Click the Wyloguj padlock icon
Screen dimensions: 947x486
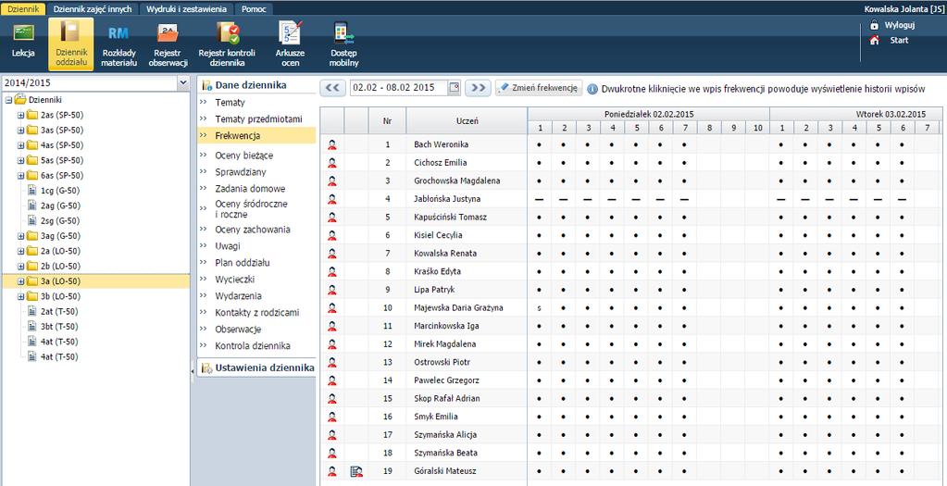(874, 25)
